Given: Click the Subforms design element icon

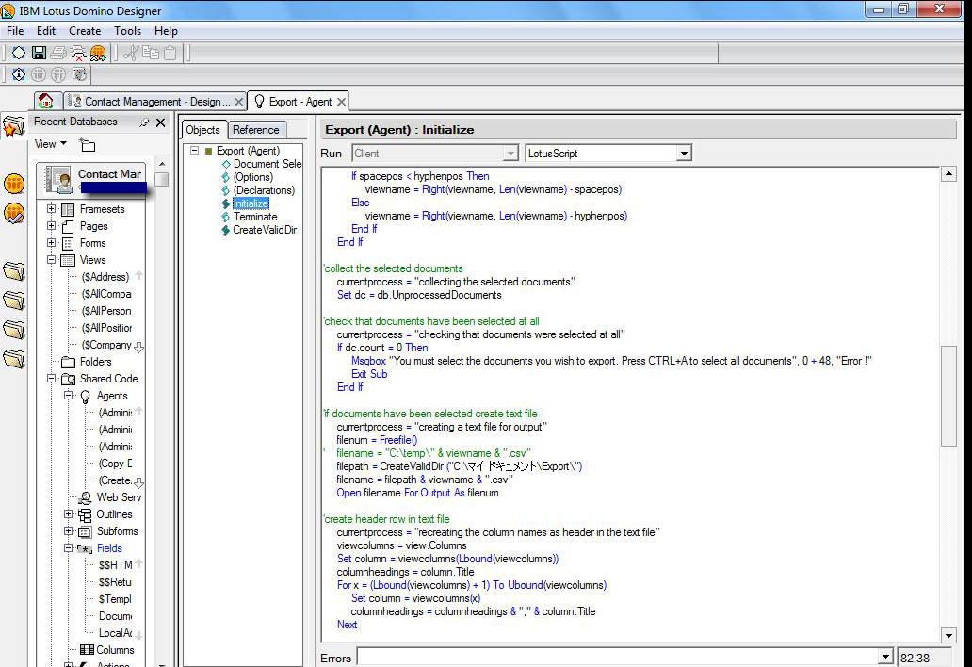Looking at the screenshot, I should (85, 532).
